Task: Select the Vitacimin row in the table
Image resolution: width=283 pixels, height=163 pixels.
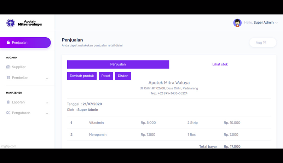Action: click(x=96, y=123)
